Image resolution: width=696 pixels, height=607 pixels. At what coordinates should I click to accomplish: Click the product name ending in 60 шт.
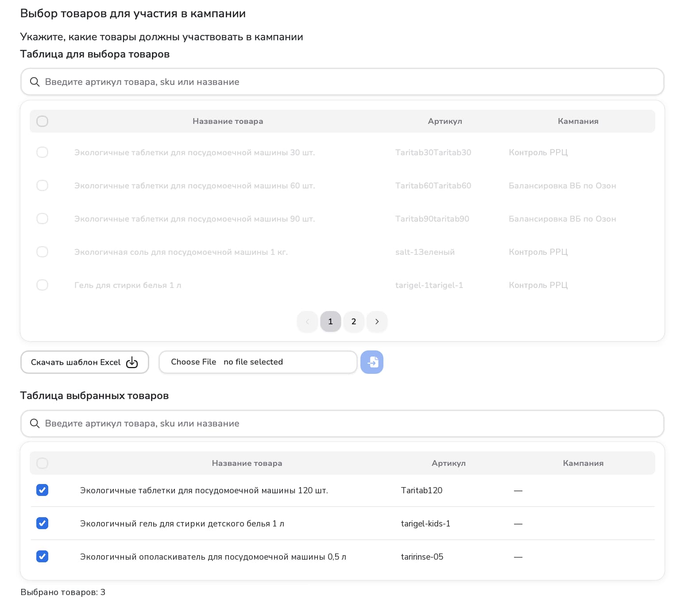click(x=195, y=186)
